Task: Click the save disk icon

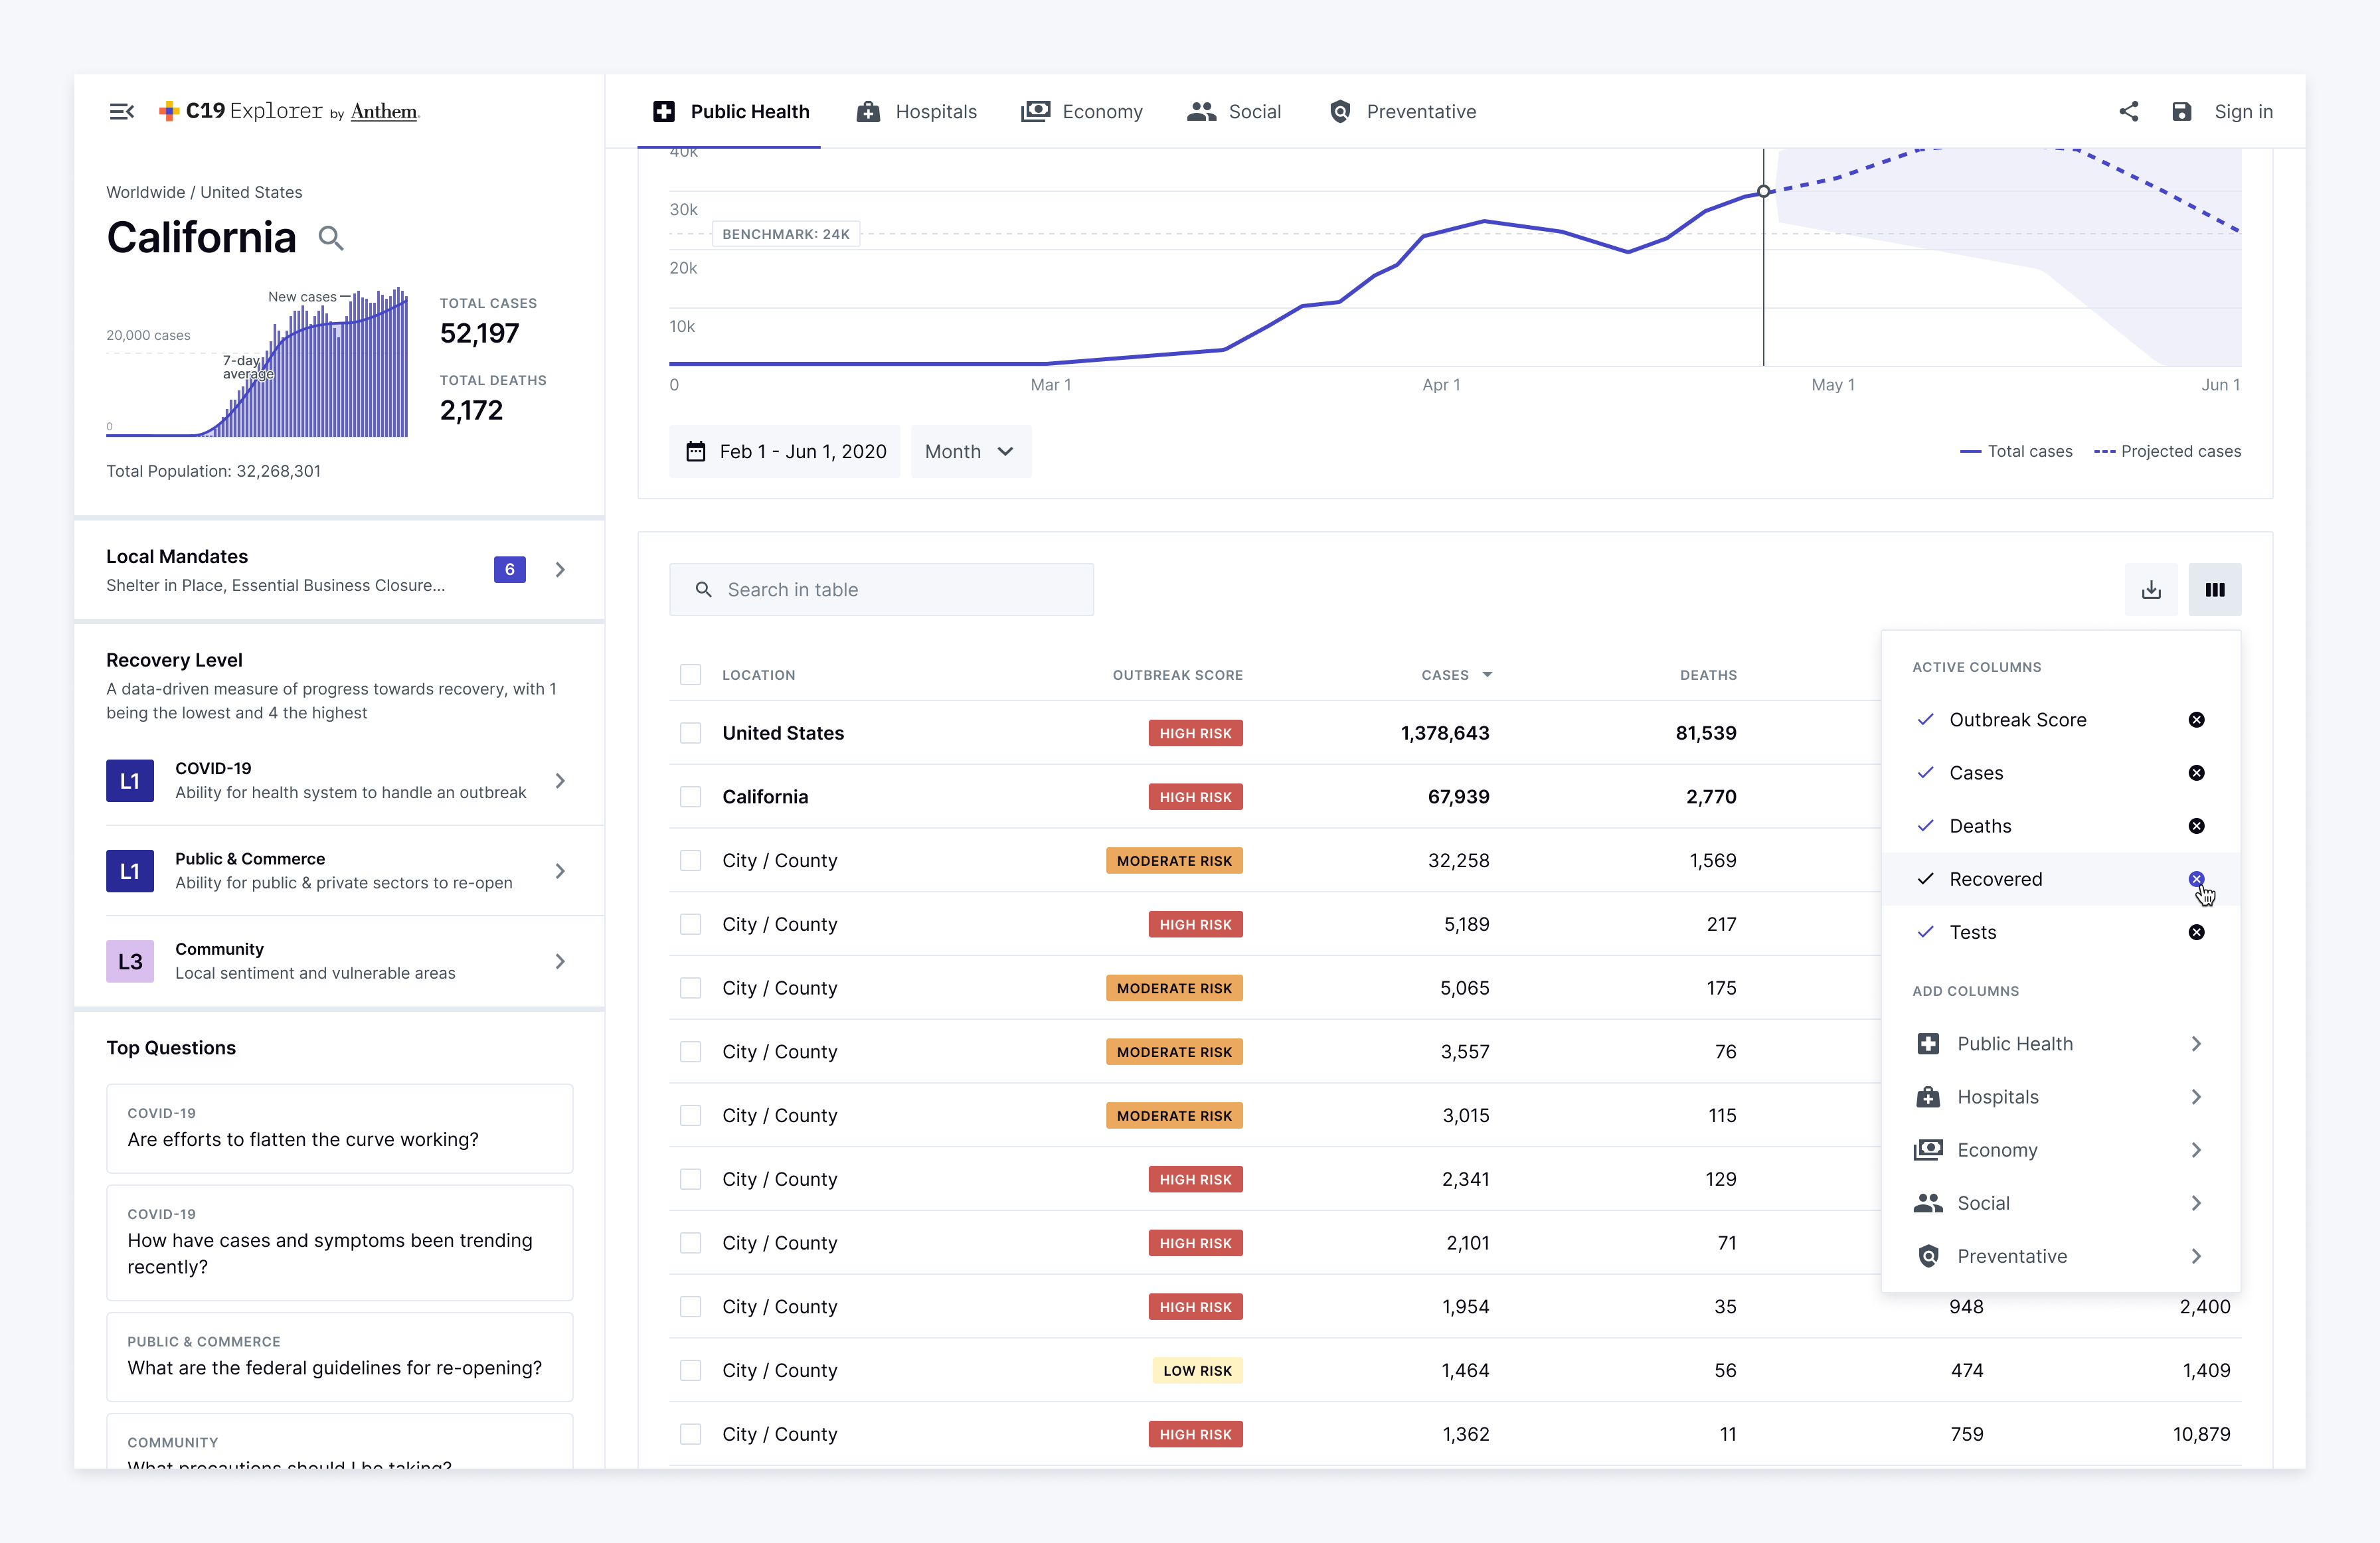Action: (x=2181, y=112)
